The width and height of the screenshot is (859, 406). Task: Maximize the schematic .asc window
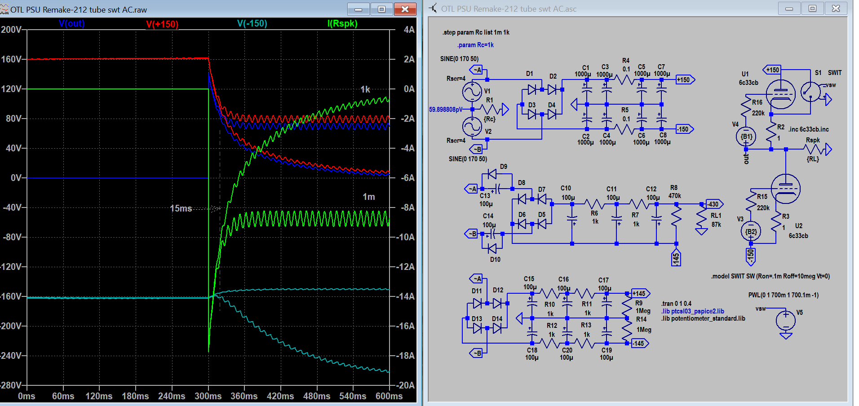pos(812,8)
